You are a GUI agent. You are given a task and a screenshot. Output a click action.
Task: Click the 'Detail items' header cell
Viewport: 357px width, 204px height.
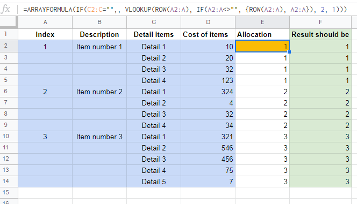(154, 34)
